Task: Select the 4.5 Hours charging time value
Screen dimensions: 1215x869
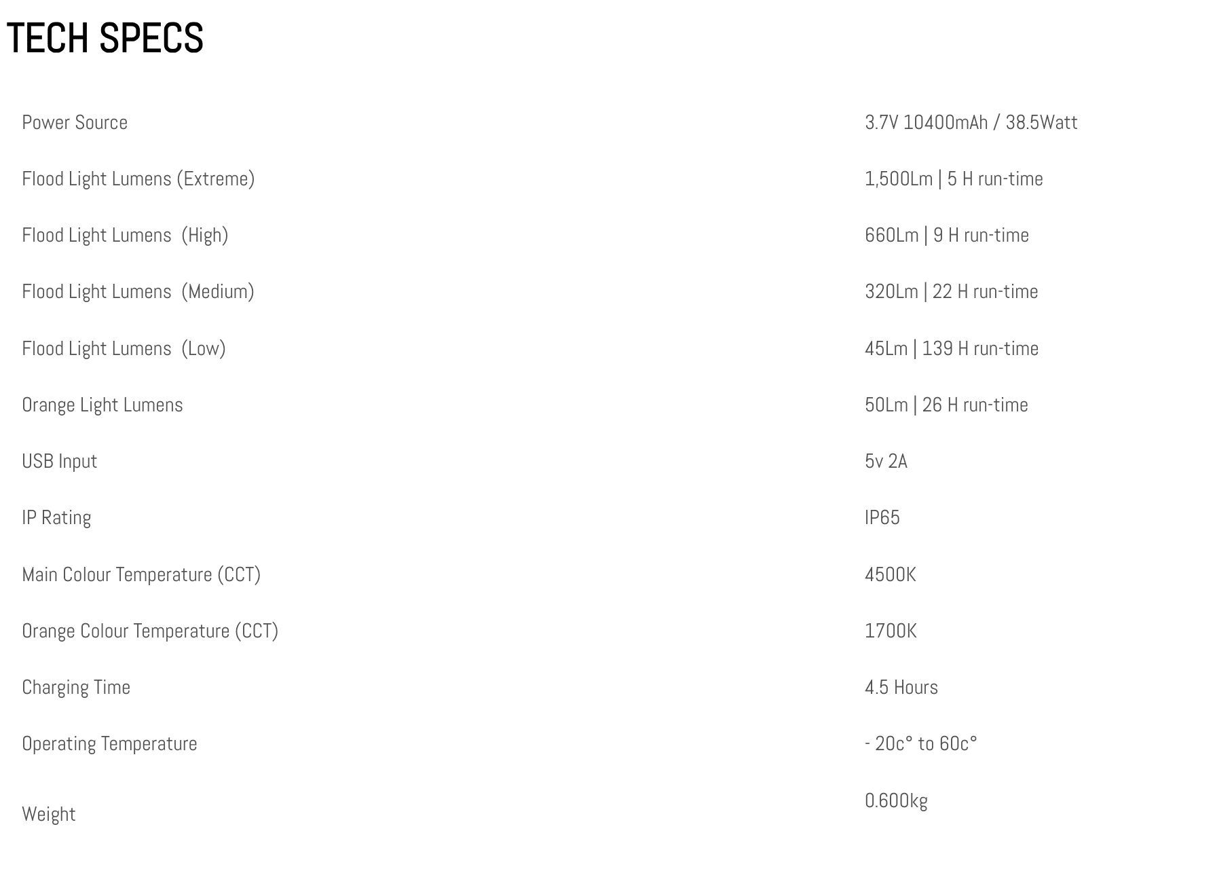Action: point(901,688)
